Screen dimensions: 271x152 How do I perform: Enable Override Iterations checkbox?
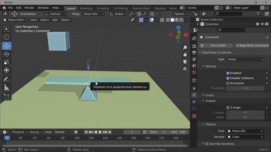(207, 144)
